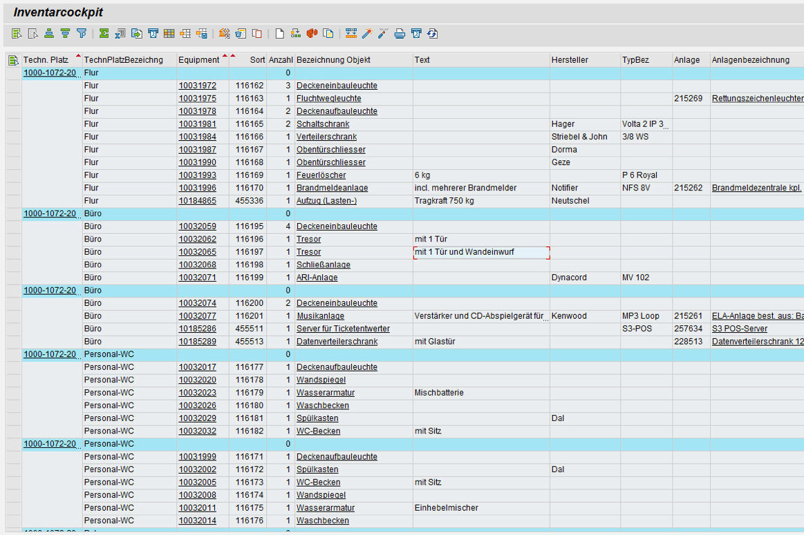Screen dimensions: 804x535
Task: Click the Equipment column header
Action: [198, 60]
